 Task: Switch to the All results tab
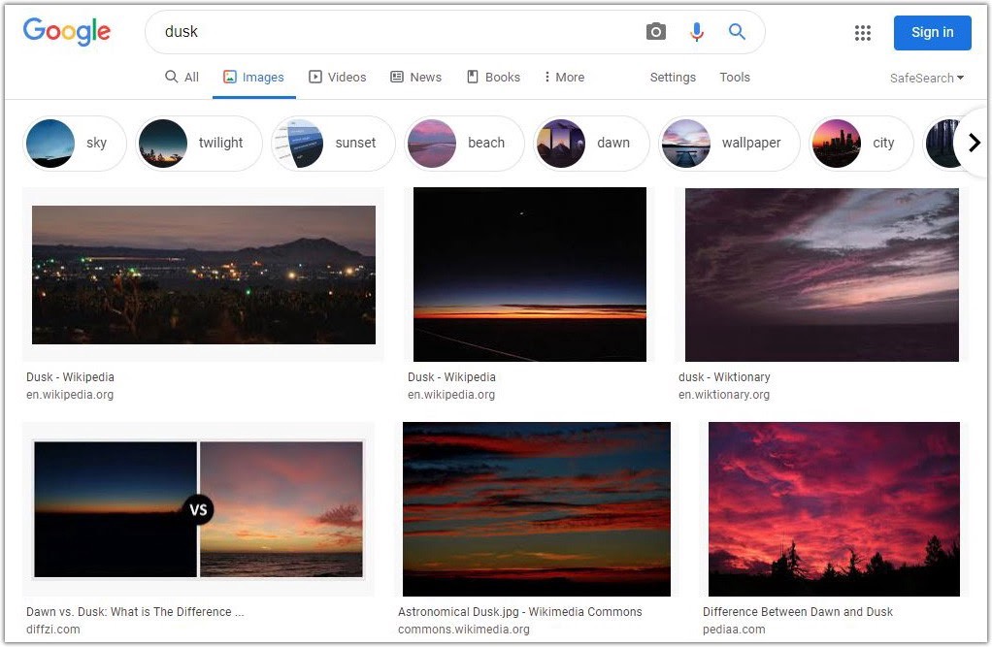(x=182, y=78)
